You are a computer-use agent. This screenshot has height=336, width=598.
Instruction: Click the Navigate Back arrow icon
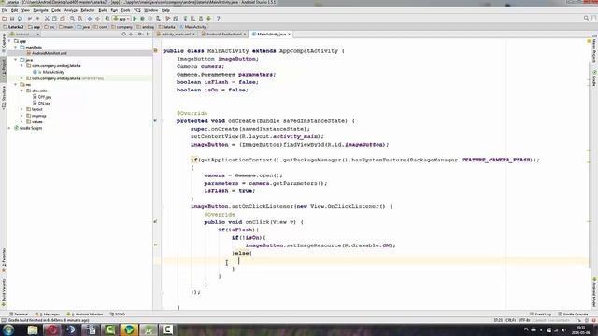pos(90,19)
